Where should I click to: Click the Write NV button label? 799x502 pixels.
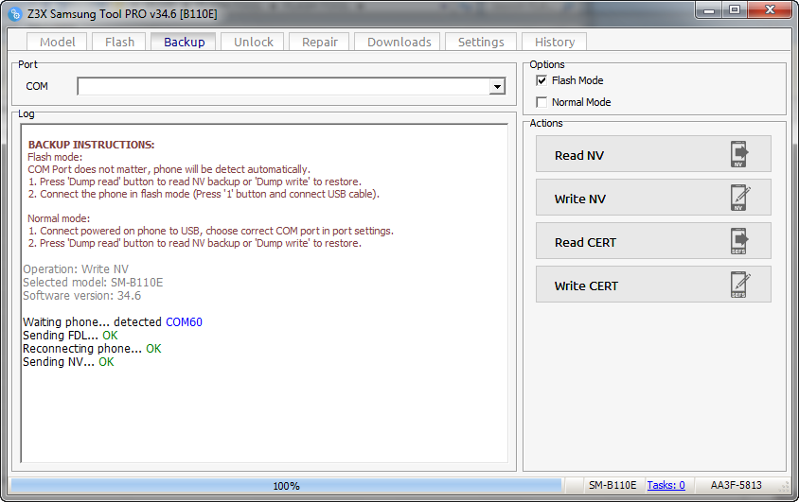pos(580,199)
